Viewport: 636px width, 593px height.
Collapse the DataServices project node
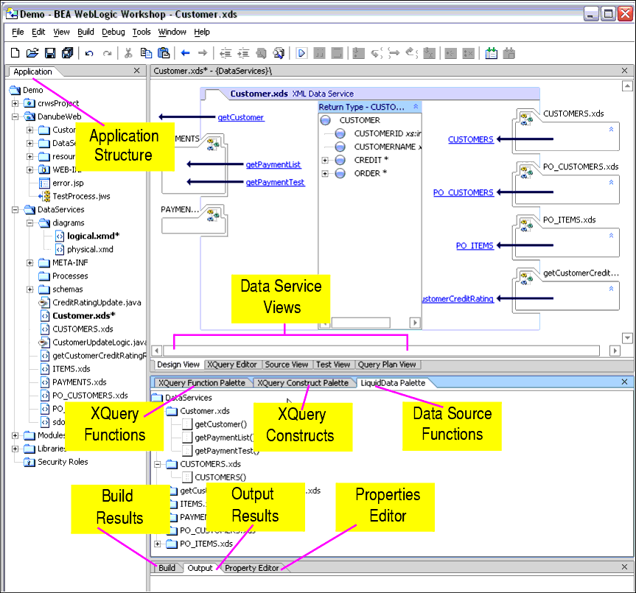point(15,209)
